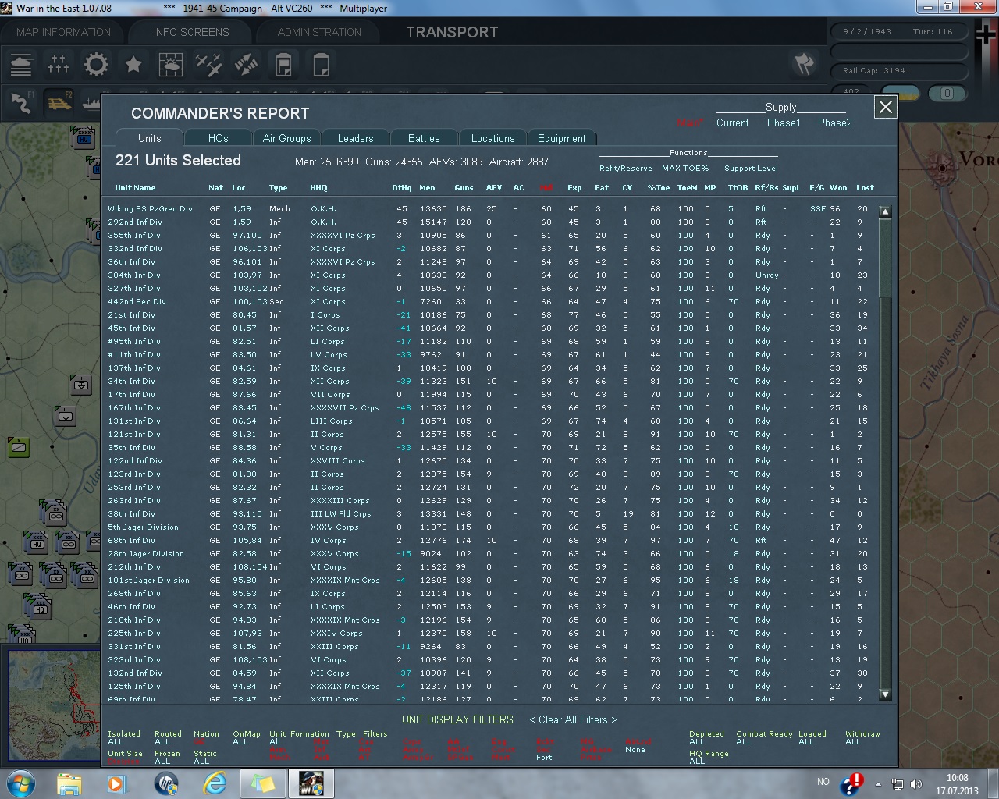The width and height of the screenshot is (999, 799).
Task: Click the Fort type filter
Action: tap(544, 757)
